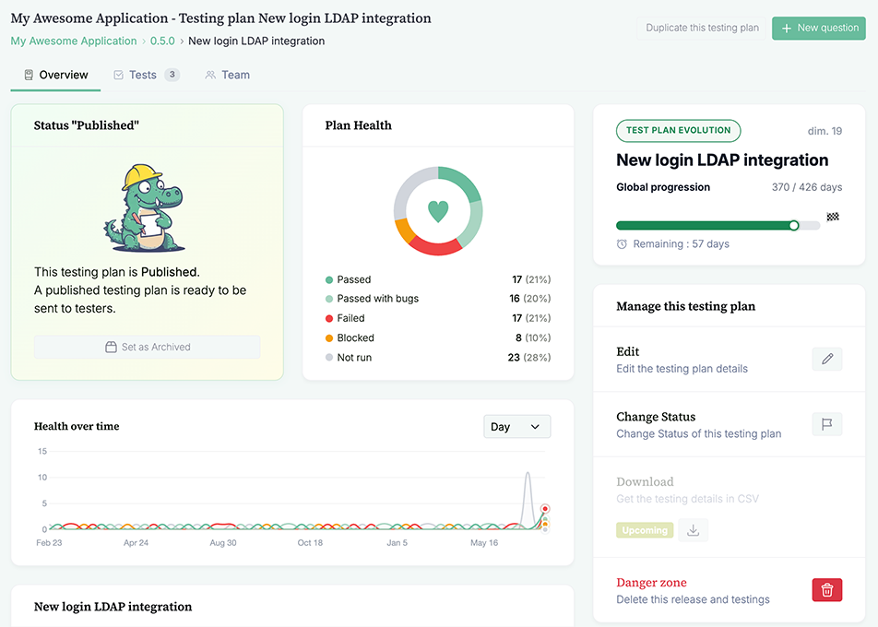
Task: Open the Day interval dropdown
Action: point(516,427)
